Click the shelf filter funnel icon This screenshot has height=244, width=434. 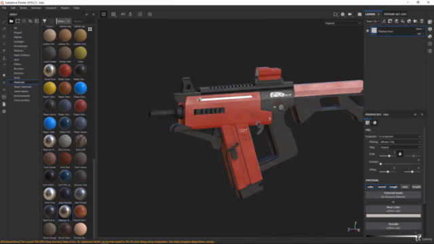click(44, 21)
